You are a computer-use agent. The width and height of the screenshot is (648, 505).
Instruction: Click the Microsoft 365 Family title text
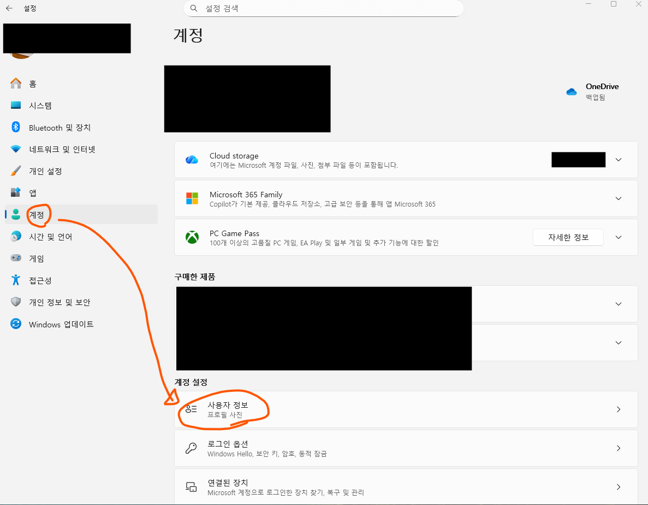pos(246,195)
